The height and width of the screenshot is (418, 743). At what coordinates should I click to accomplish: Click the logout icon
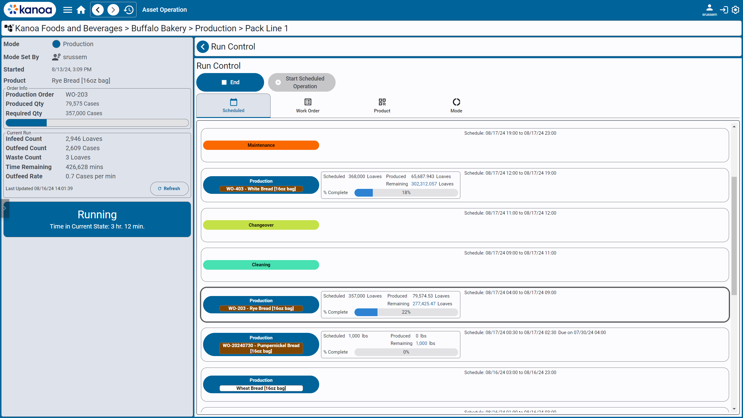pyautogui.click(x=724, y=10)
